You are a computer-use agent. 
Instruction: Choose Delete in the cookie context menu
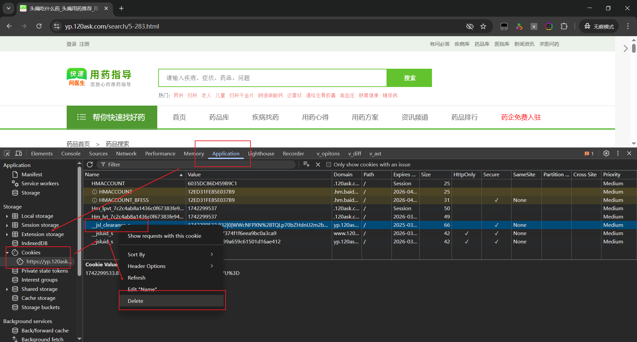point(171,301)
